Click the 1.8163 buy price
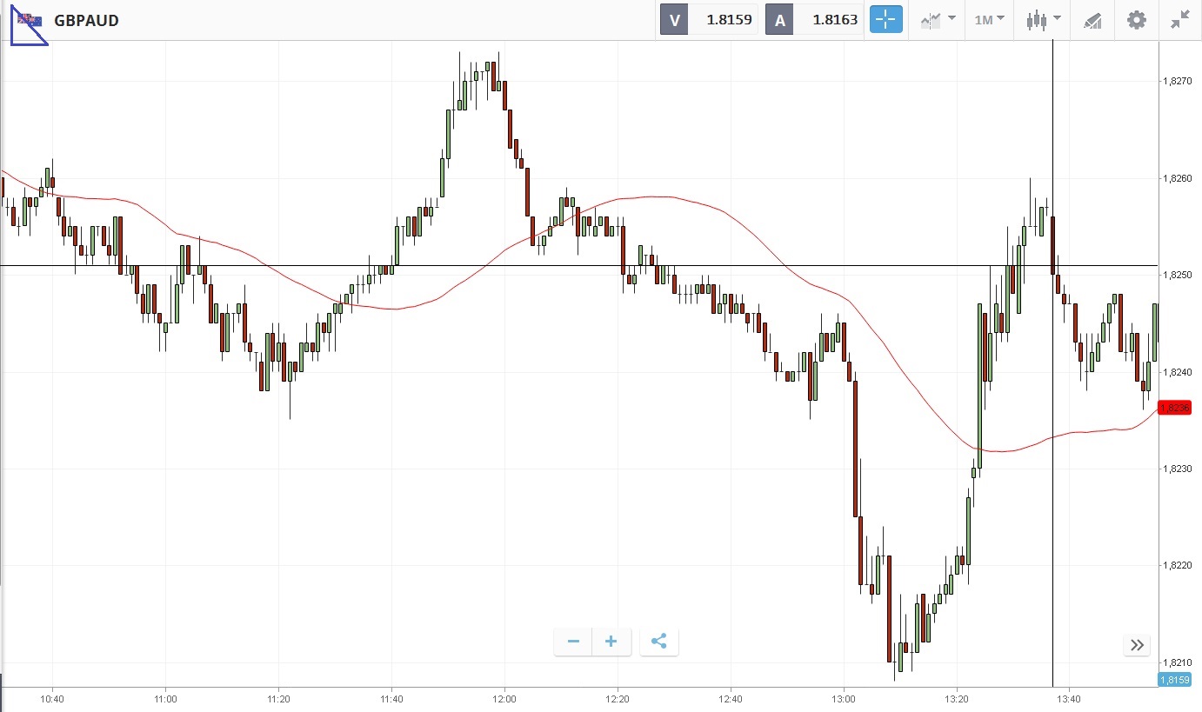Screen dimensions: 1202x712 [833, 20]
